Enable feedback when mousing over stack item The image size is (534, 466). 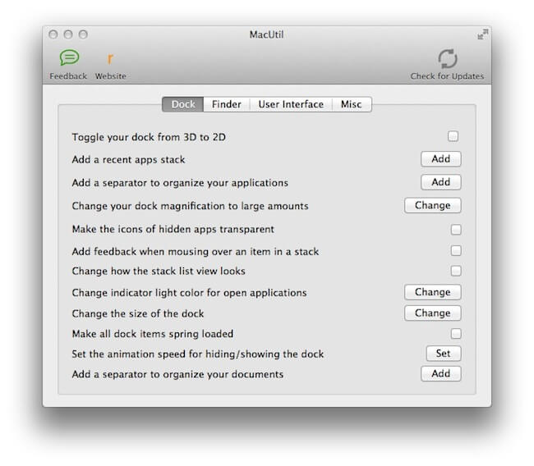[456, 251]
